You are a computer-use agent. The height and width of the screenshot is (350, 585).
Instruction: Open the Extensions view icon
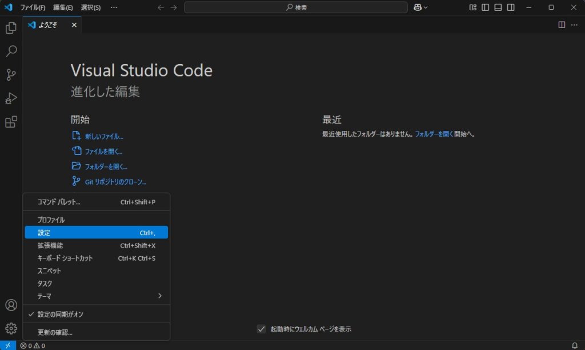(11, 122)
